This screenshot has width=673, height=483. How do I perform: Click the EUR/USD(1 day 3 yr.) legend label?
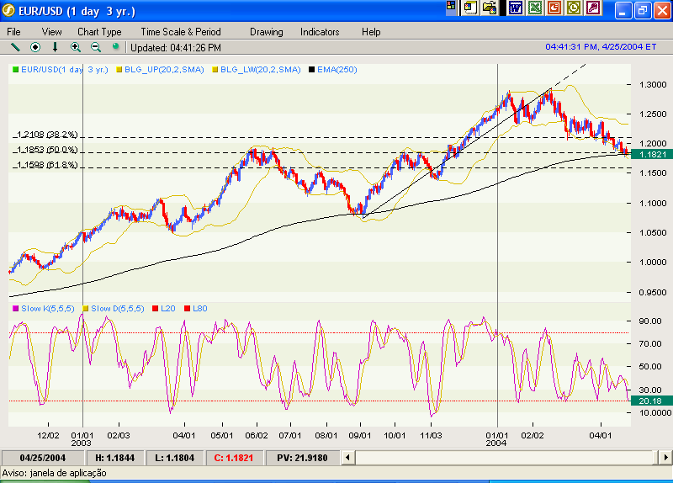[x=65, y=70]
